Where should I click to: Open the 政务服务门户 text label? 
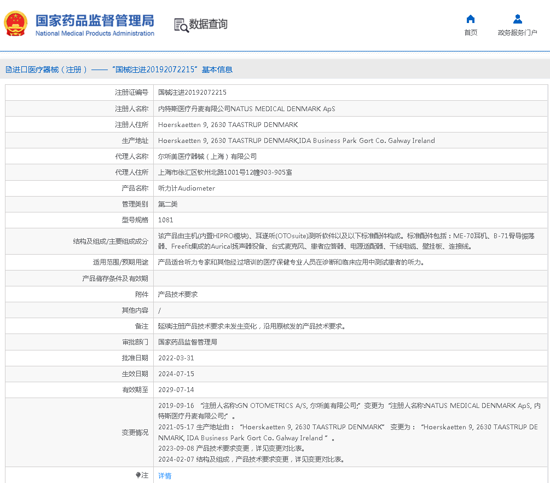tap(517, 33)
